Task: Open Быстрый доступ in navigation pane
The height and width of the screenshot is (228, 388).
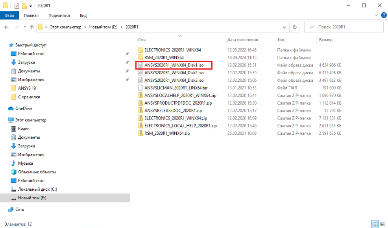Action: pos(31,45)
